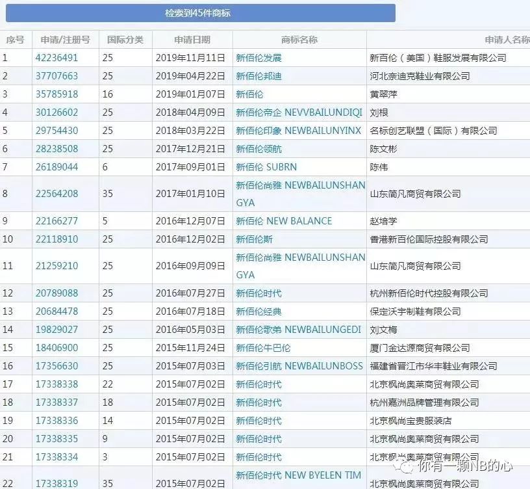This screenshot has height=489, width=530.
Task: Click the 序号 column header
Action: [15, 40]
